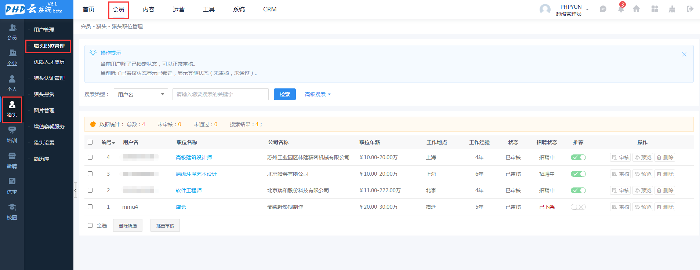Image resolution: width=700 pixels, height=270 pixels.
Task: Toggle 推荐 switch for 高级环境艺术设计
Action: click(x=578, y=174)
